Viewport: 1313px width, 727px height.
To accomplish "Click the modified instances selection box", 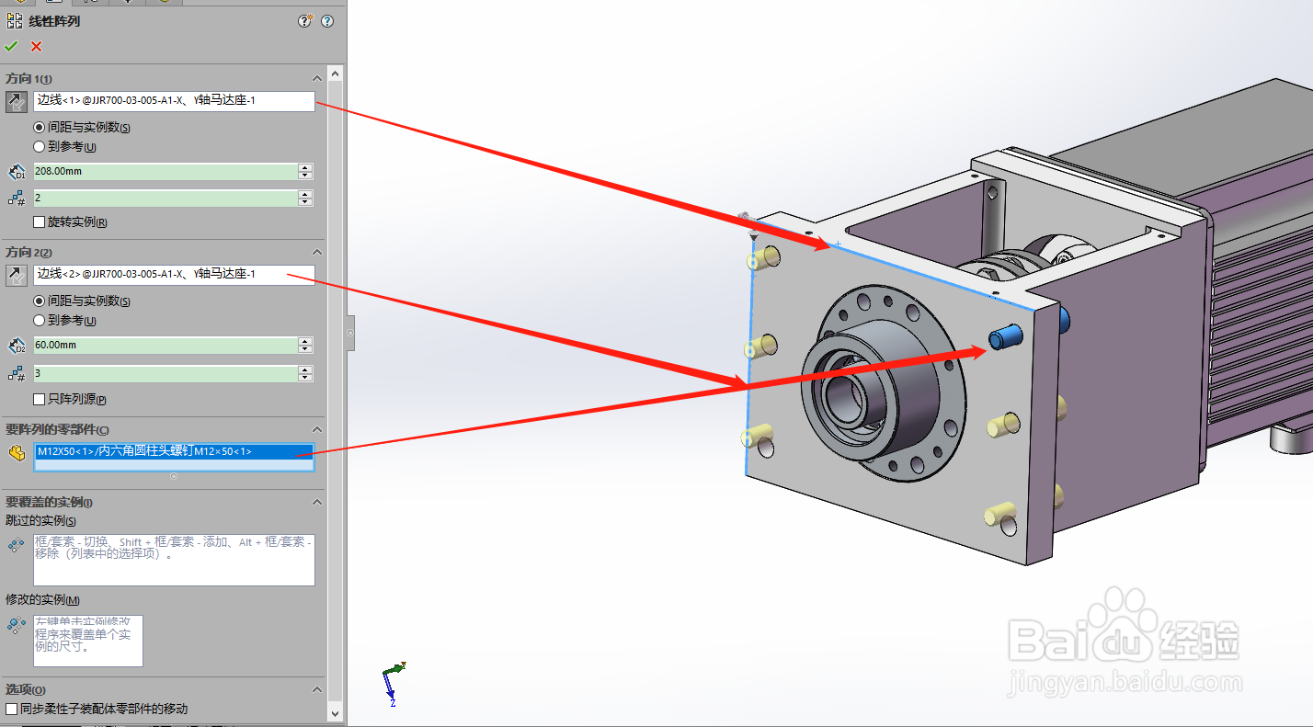I will point(88,641).
